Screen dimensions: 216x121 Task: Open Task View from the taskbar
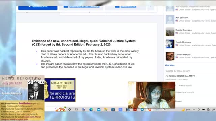[76, 109]
